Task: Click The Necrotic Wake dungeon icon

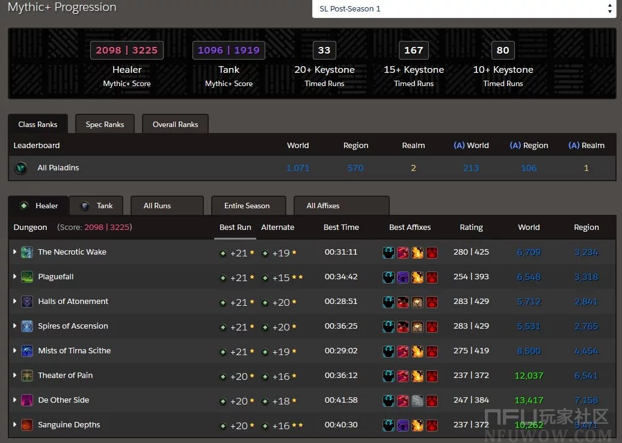Action: [x=27, y=252]
